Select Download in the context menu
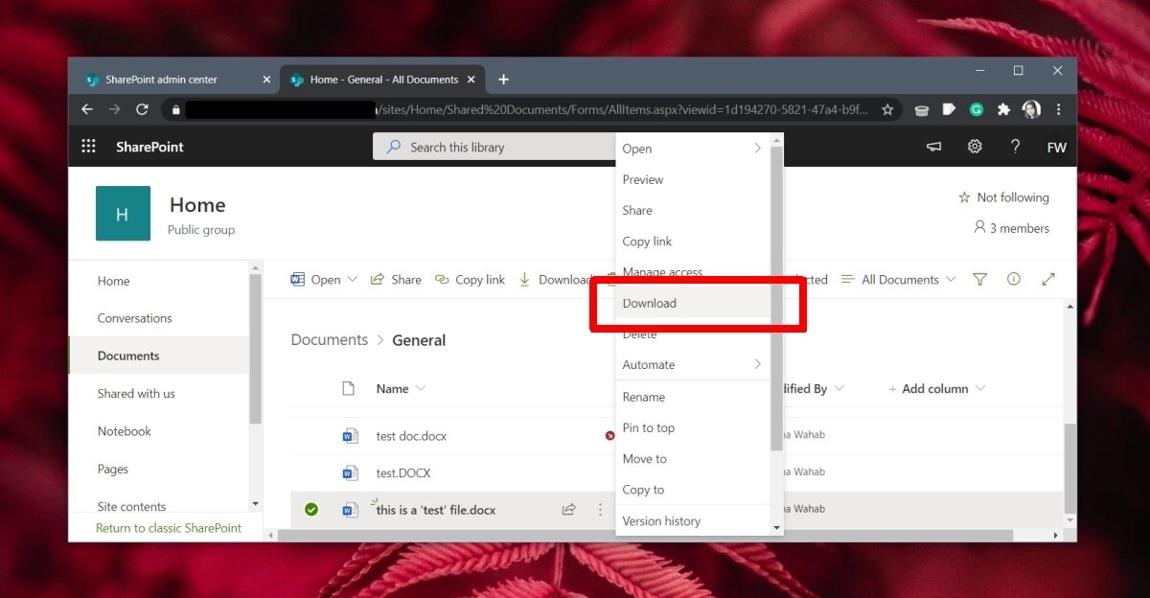 pos(650,304)
